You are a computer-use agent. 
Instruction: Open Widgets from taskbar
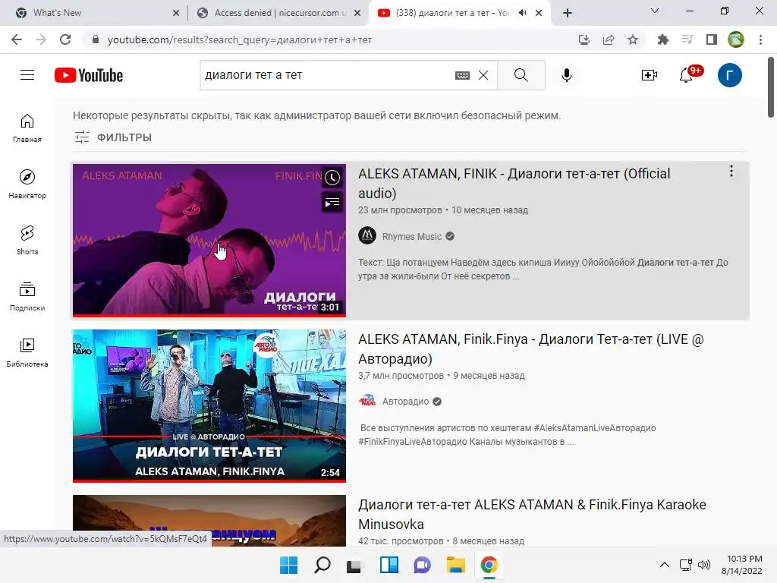[389, 565]
